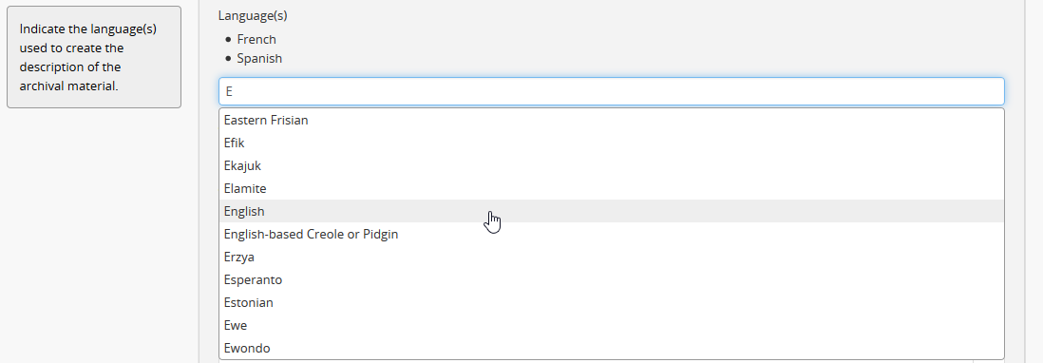Choose Esperanto in the language list
Image resolution: width=1043 pixels, height=363 pixels.
tap(612, 279)
